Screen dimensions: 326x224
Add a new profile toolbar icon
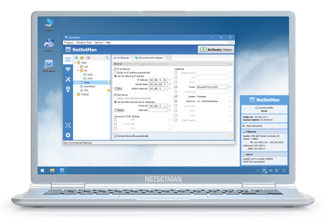click(76, 58)
